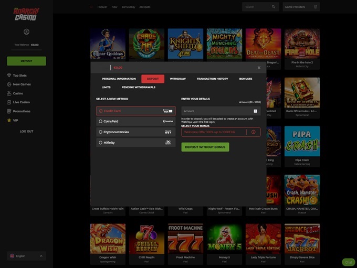Image resolution: width=357 pixels, height=268 pixels.
Task: Click the Amount input field
Action: click(x=215, y=111)
